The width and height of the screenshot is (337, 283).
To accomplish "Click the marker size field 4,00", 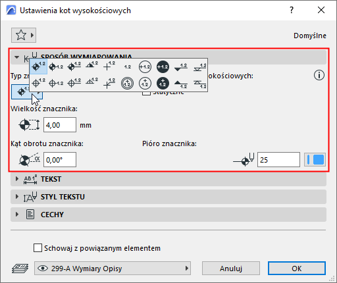I will 60,125.
